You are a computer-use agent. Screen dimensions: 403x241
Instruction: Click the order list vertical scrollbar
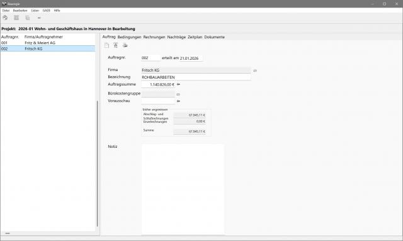(98, 164)
